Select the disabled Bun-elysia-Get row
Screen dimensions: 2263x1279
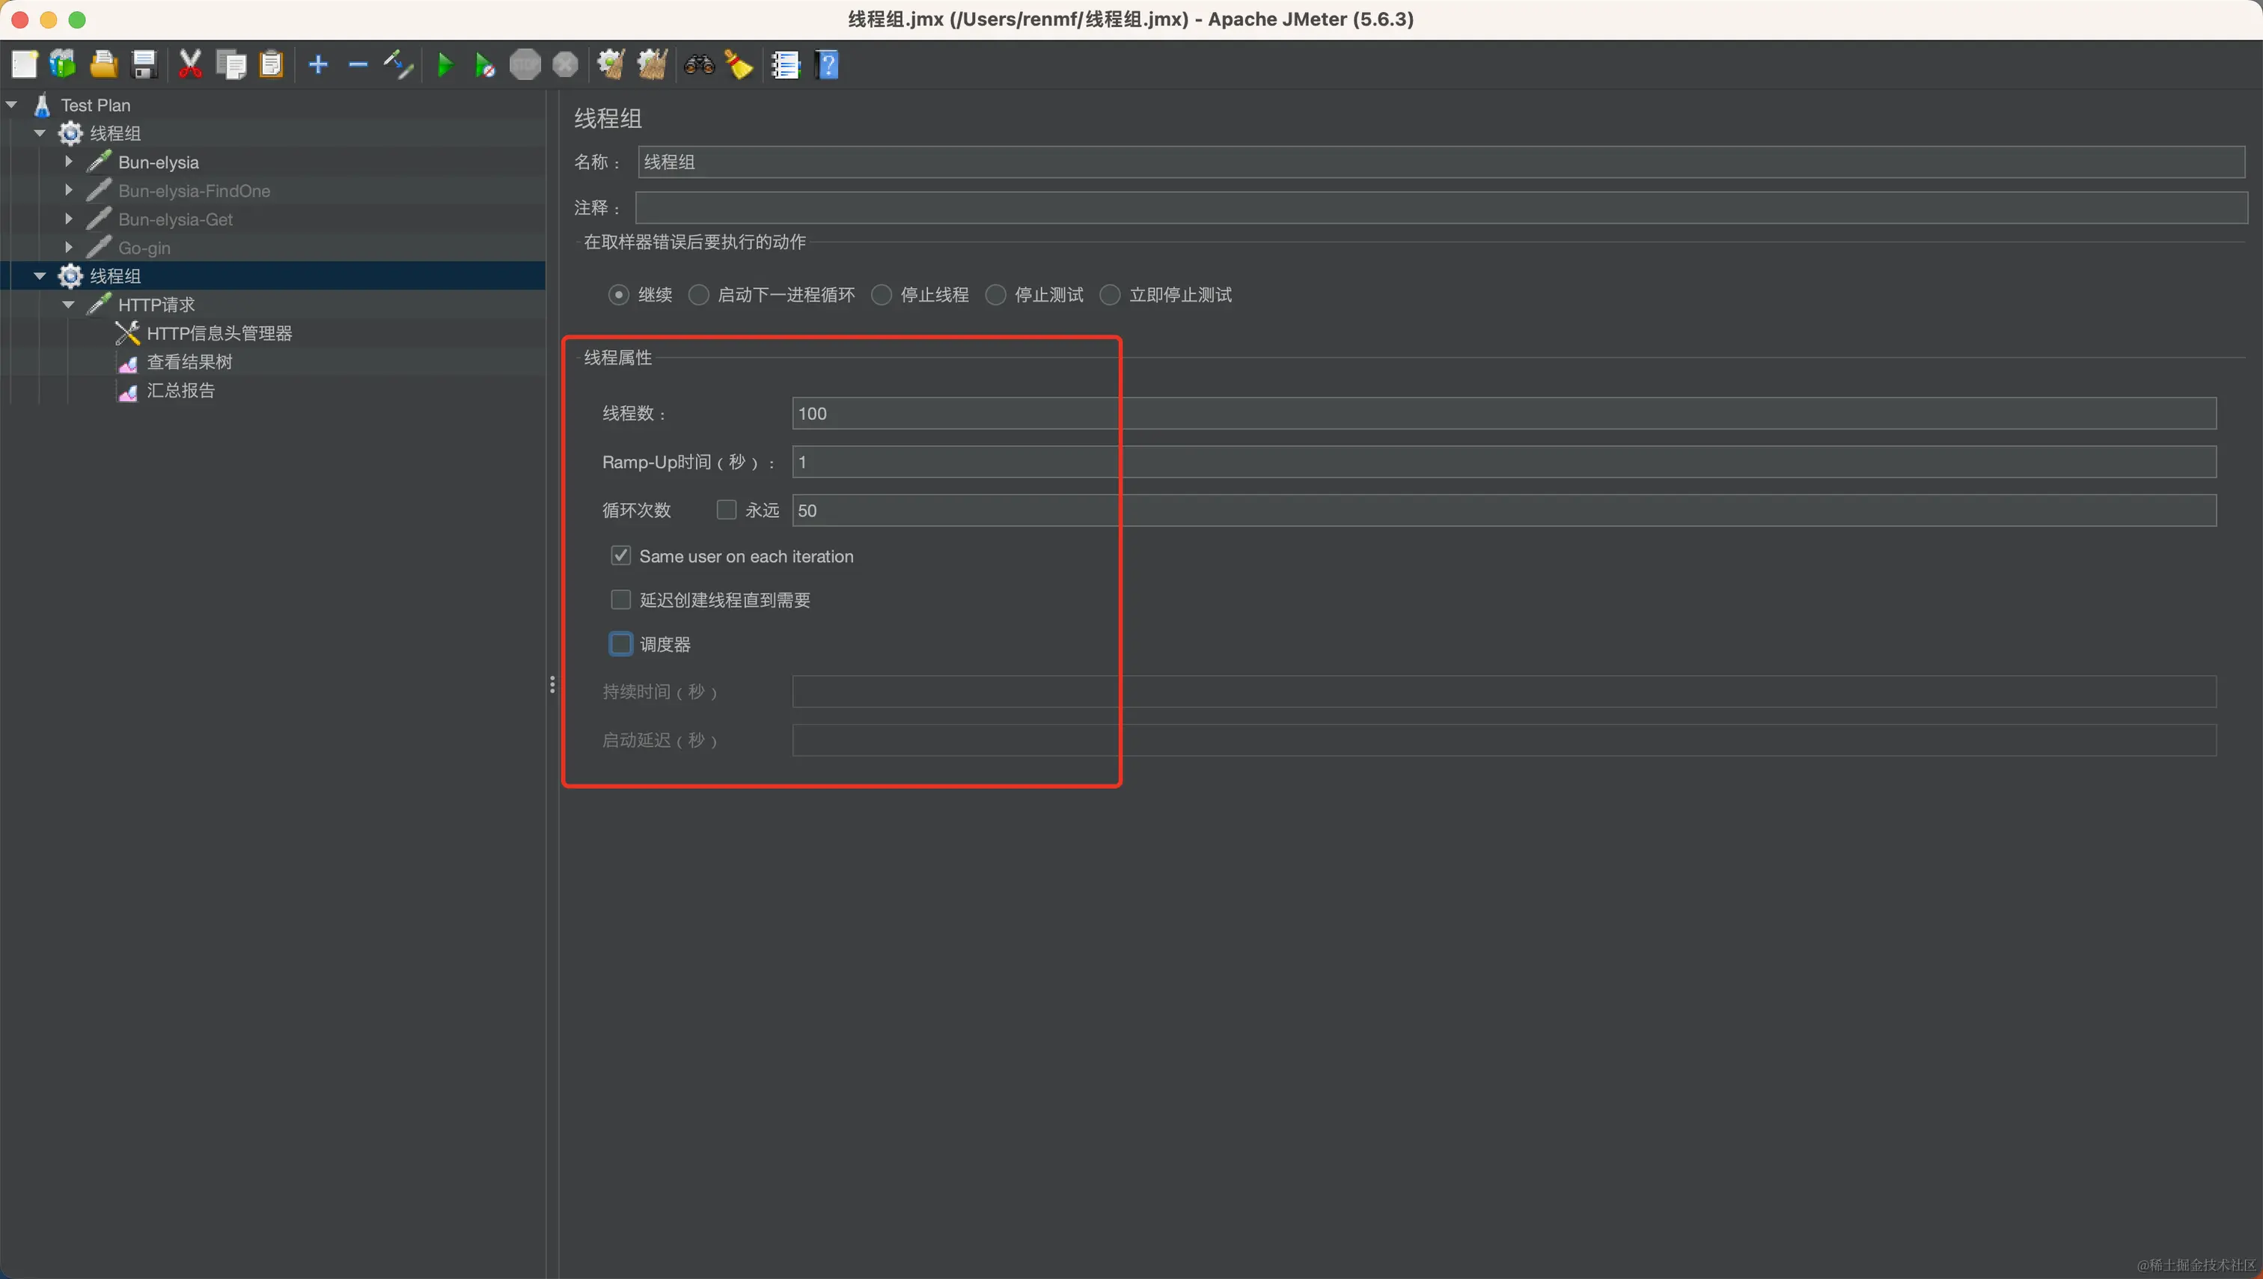[x=176, y=219]
